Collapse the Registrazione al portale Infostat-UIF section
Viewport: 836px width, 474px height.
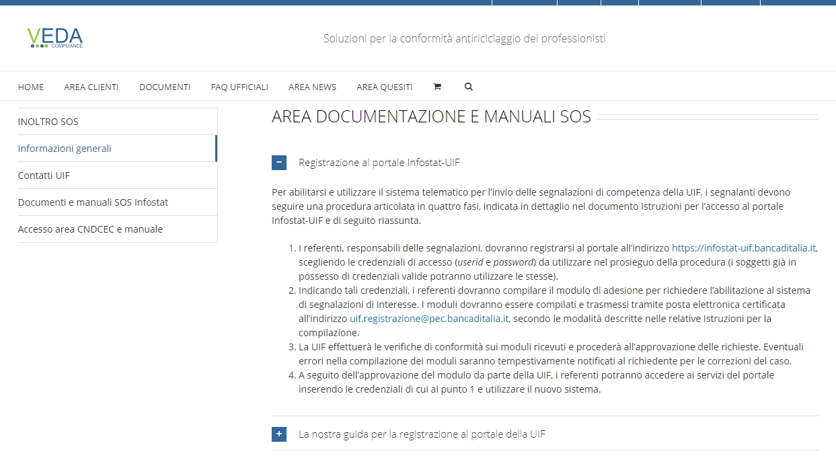tap(279, 163)
